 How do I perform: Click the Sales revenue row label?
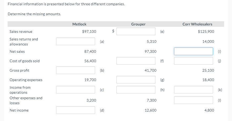coord(21,31)
